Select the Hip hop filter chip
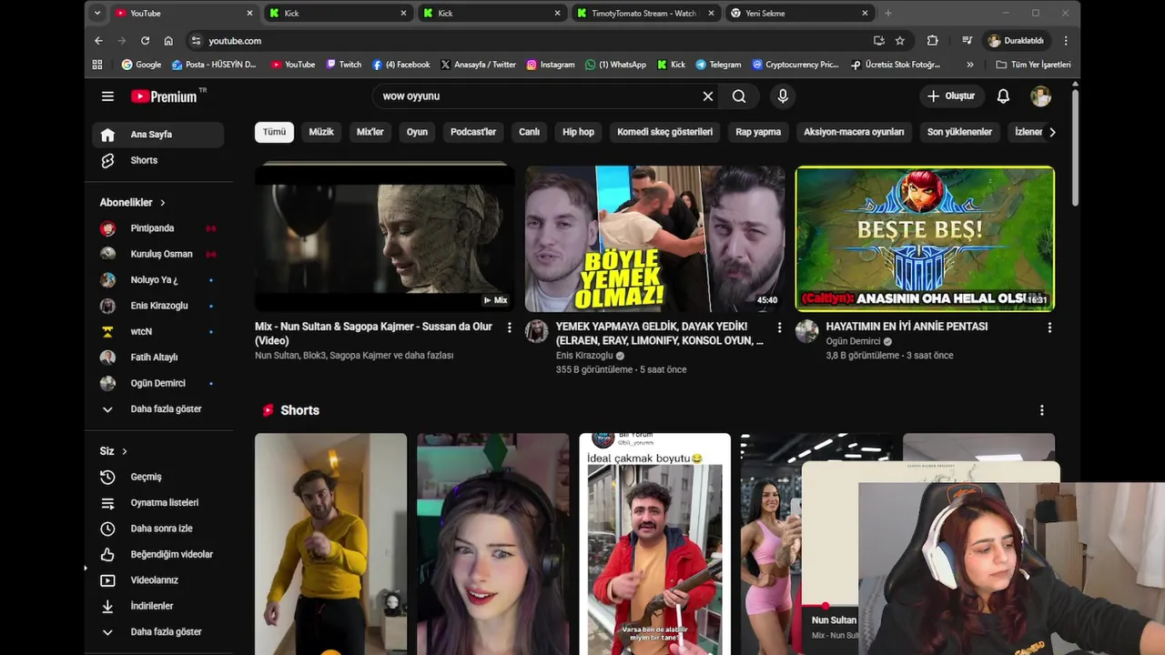This screenshot has width=1165, height=655. (578, 132)
